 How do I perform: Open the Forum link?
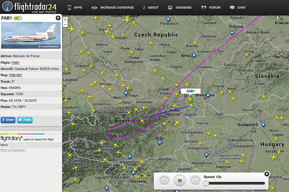(x=210, y=8)
